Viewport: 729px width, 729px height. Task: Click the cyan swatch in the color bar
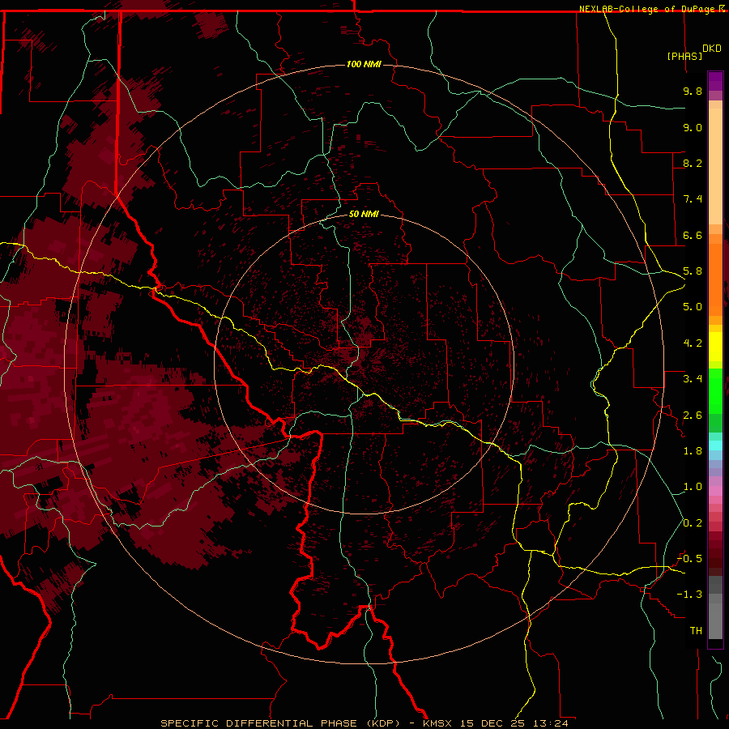click(715, 446)
